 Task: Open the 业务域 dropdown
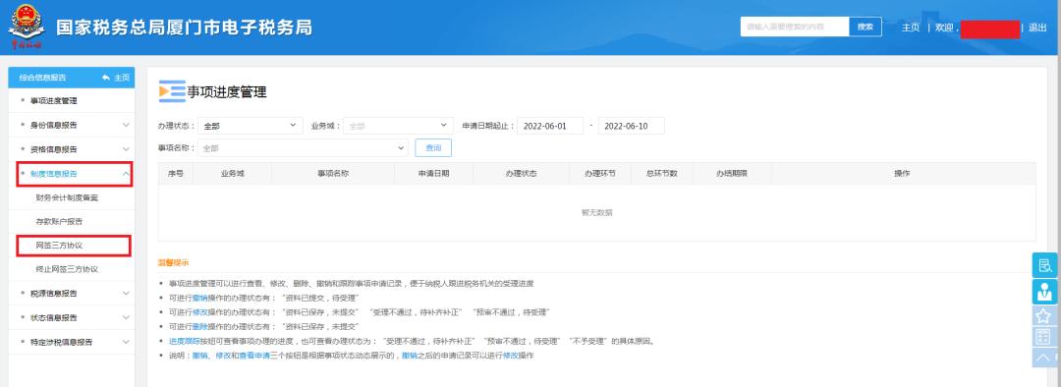398,126
